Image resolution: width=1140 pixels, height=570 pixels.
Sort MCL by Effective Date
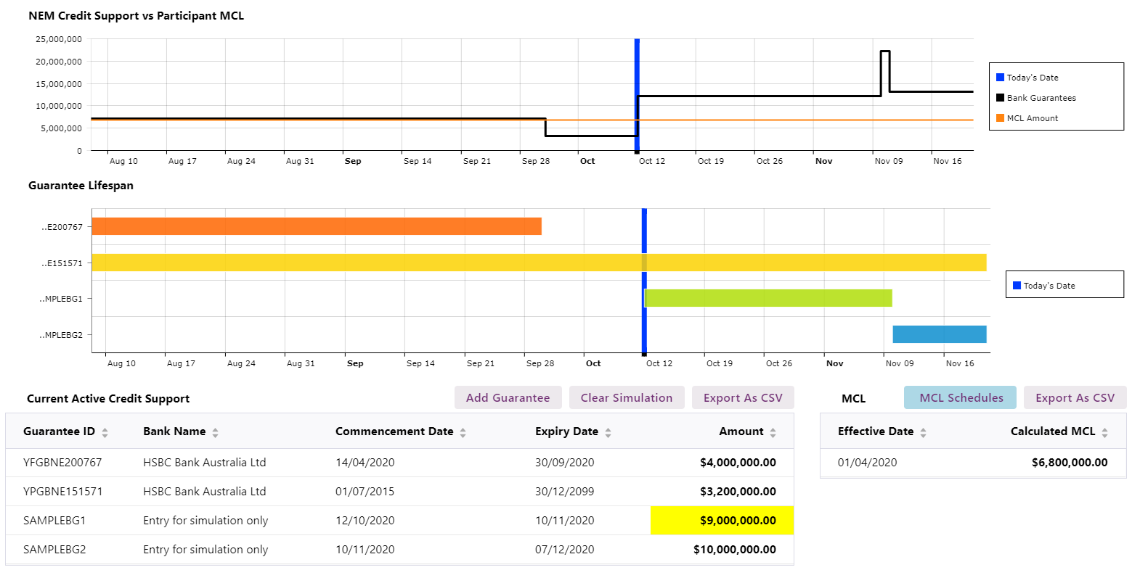(x=923, y=432)
